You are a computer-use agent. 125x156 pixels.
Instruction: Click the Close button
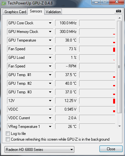[111, 149]
